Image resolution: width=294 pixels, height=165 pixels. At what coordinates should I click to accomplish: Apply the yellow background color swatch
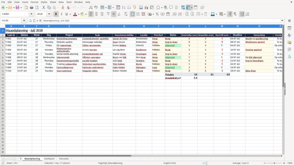(x=82, y=14)
